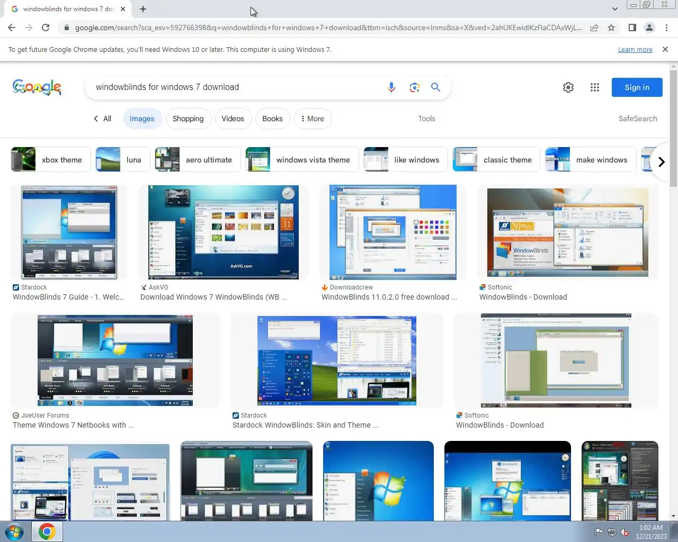
Task: Toggle Chrome side panel icon
Action: pyautogui.click(x=632, y=28)
